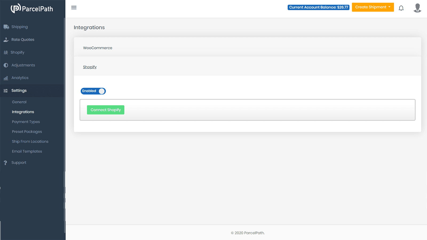This screenshot has height=240, width=427.
Task: Select the Settings sliders icon
Action: pyautogui.click(x=6, y=91)
